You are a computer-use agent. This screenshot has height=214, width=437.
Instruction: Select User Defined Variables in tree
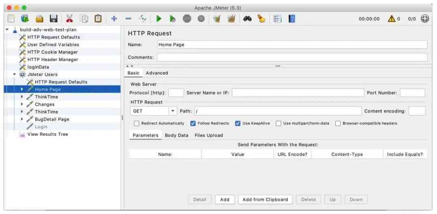[53, 44]
